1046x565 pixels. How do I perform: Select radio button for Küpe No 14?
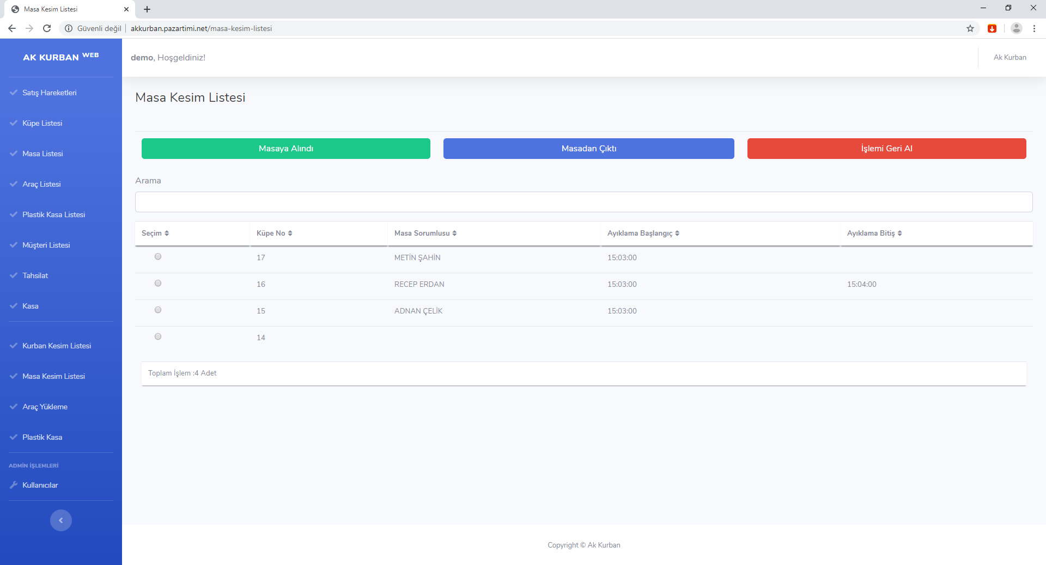click(x=158, y=336)
